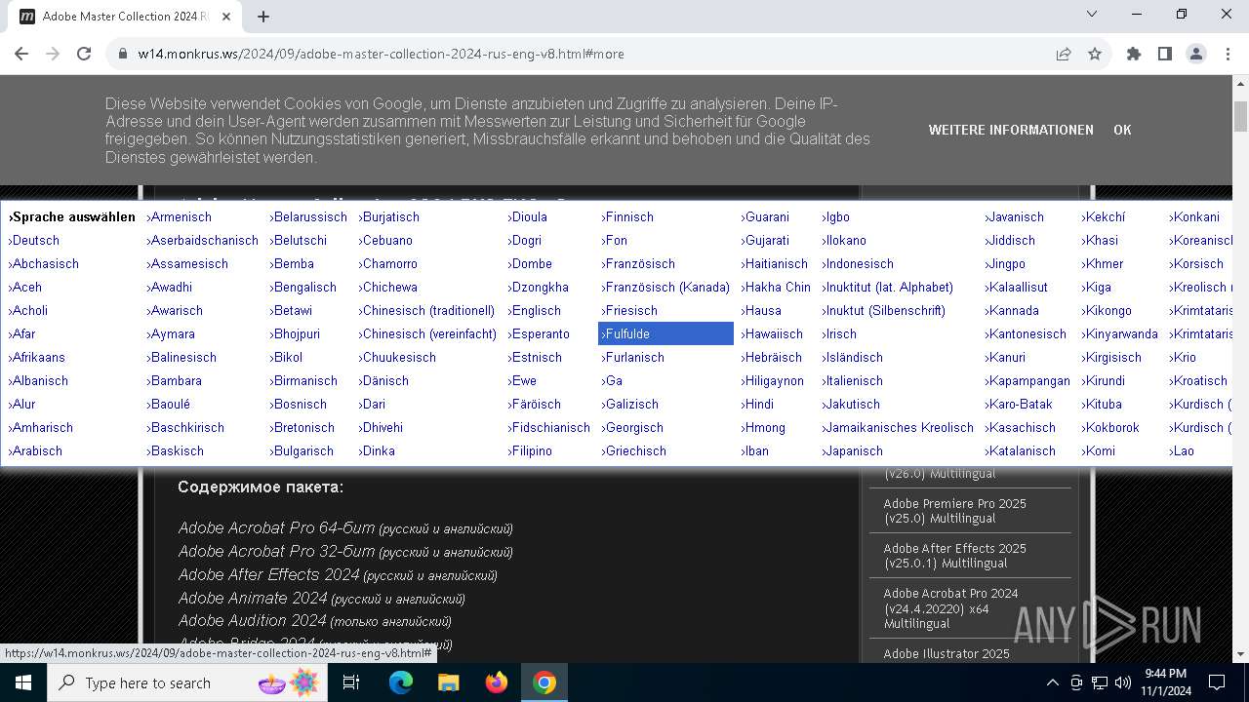Select Hebräisch language entry
The width and height of the screenshot is (1249, 702).
771,357
